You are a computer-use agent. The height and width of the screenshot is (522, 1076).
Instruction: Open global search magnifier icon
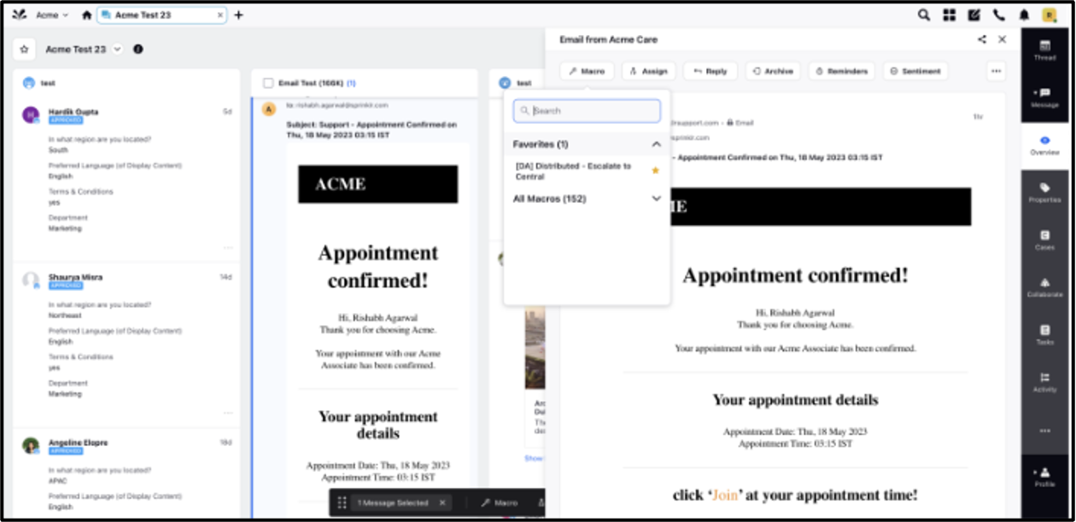coord(924,15)
